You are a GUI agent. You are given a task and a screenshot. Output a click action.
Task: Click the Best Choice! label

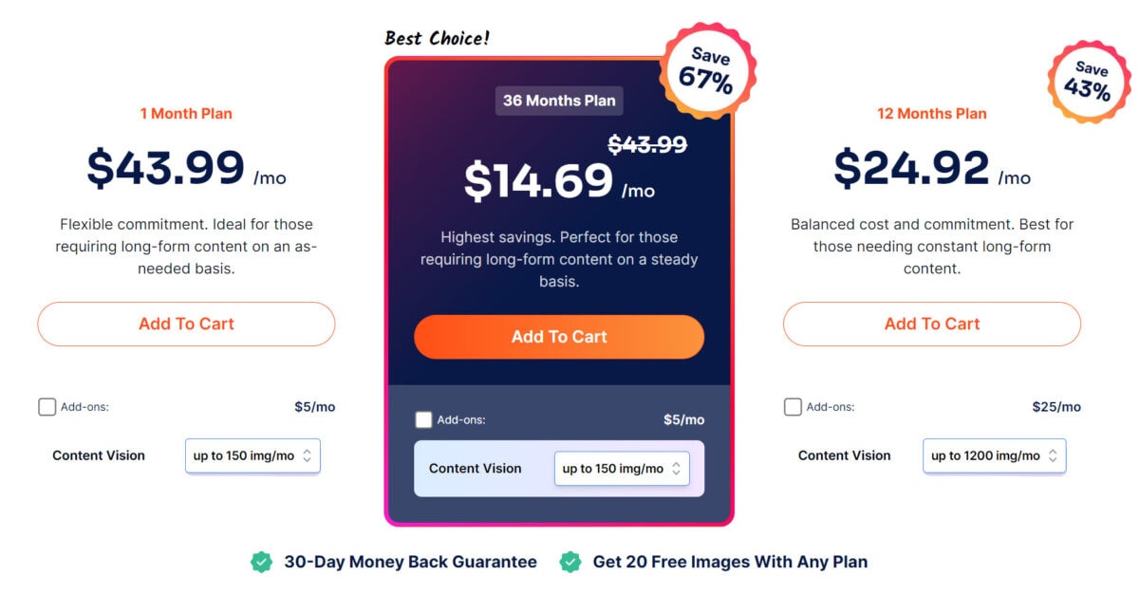tap(437, 38)
